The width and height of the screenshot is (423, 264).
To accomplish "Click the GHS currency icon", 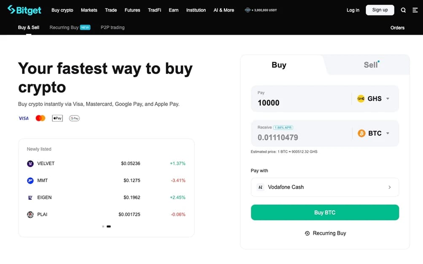I will pos(361,98).
